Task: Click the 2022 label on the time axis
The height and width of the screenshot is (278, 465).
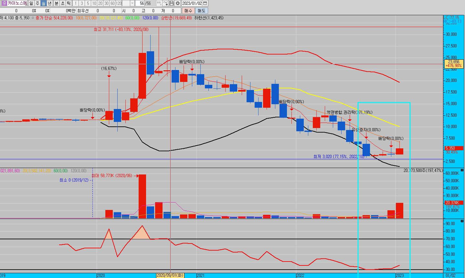Action: click(300, 275)
